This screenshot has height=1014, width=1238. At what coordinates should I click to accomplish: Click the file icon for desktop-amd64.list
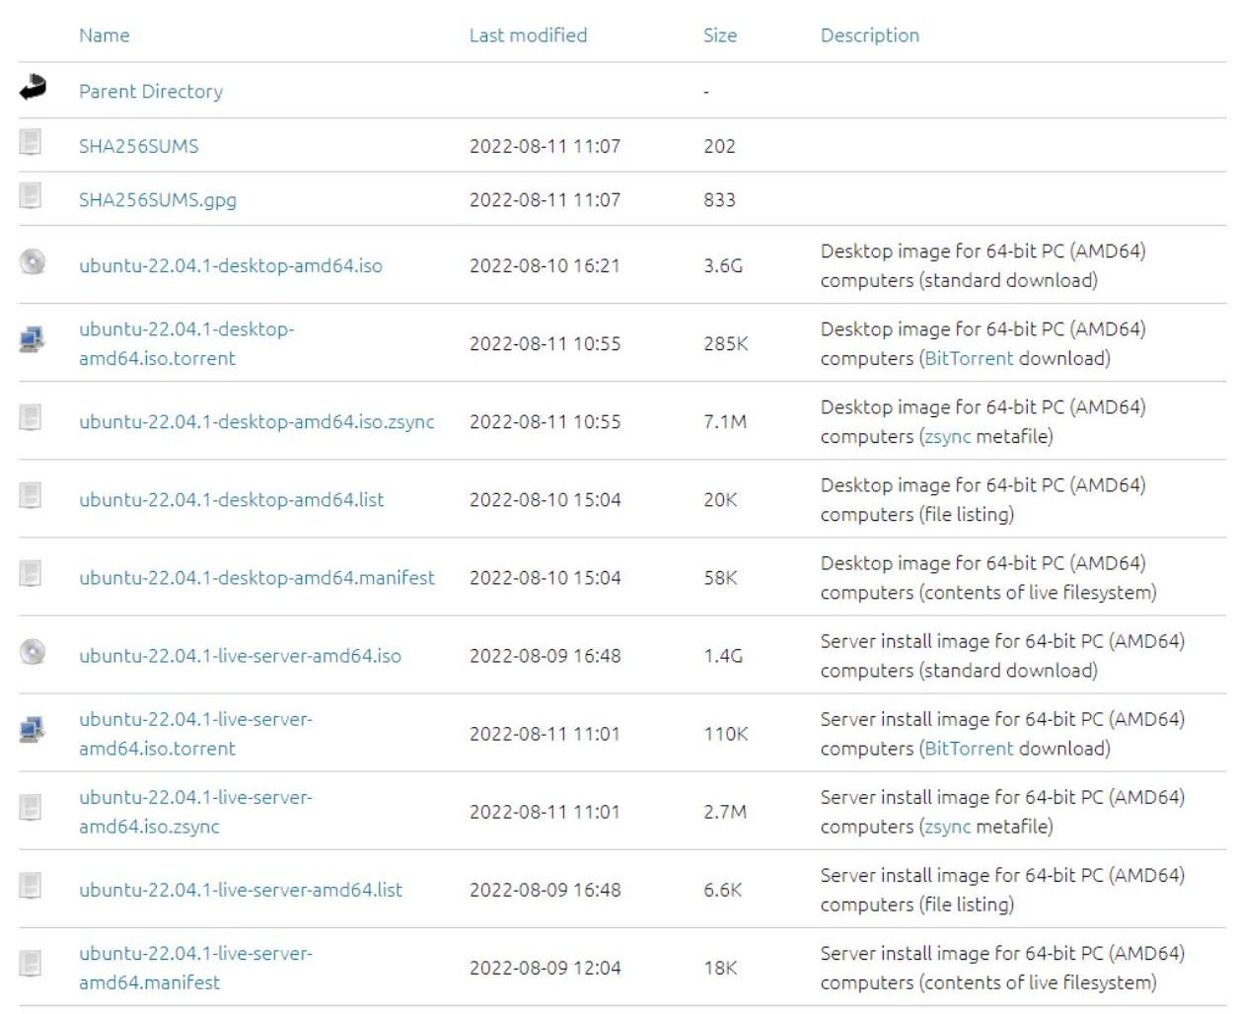coord(31,495)
